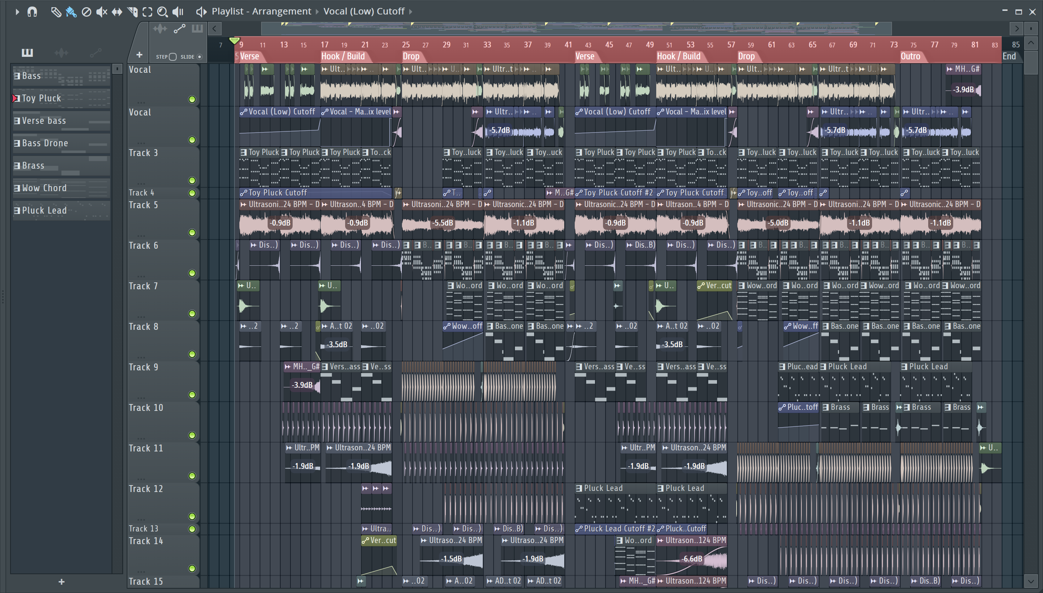
Task: Open the Pluck Lead Cutoff #2 clip menu
Action: pyautogui.click(x=579, y=529)
